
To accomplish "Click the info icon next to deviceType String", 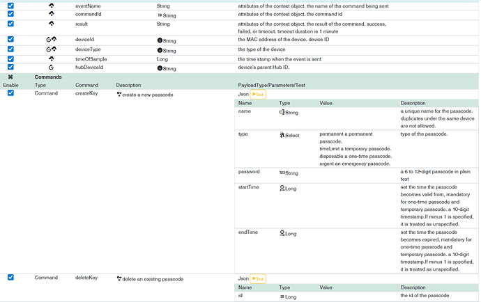I will [x=160, y=50].
